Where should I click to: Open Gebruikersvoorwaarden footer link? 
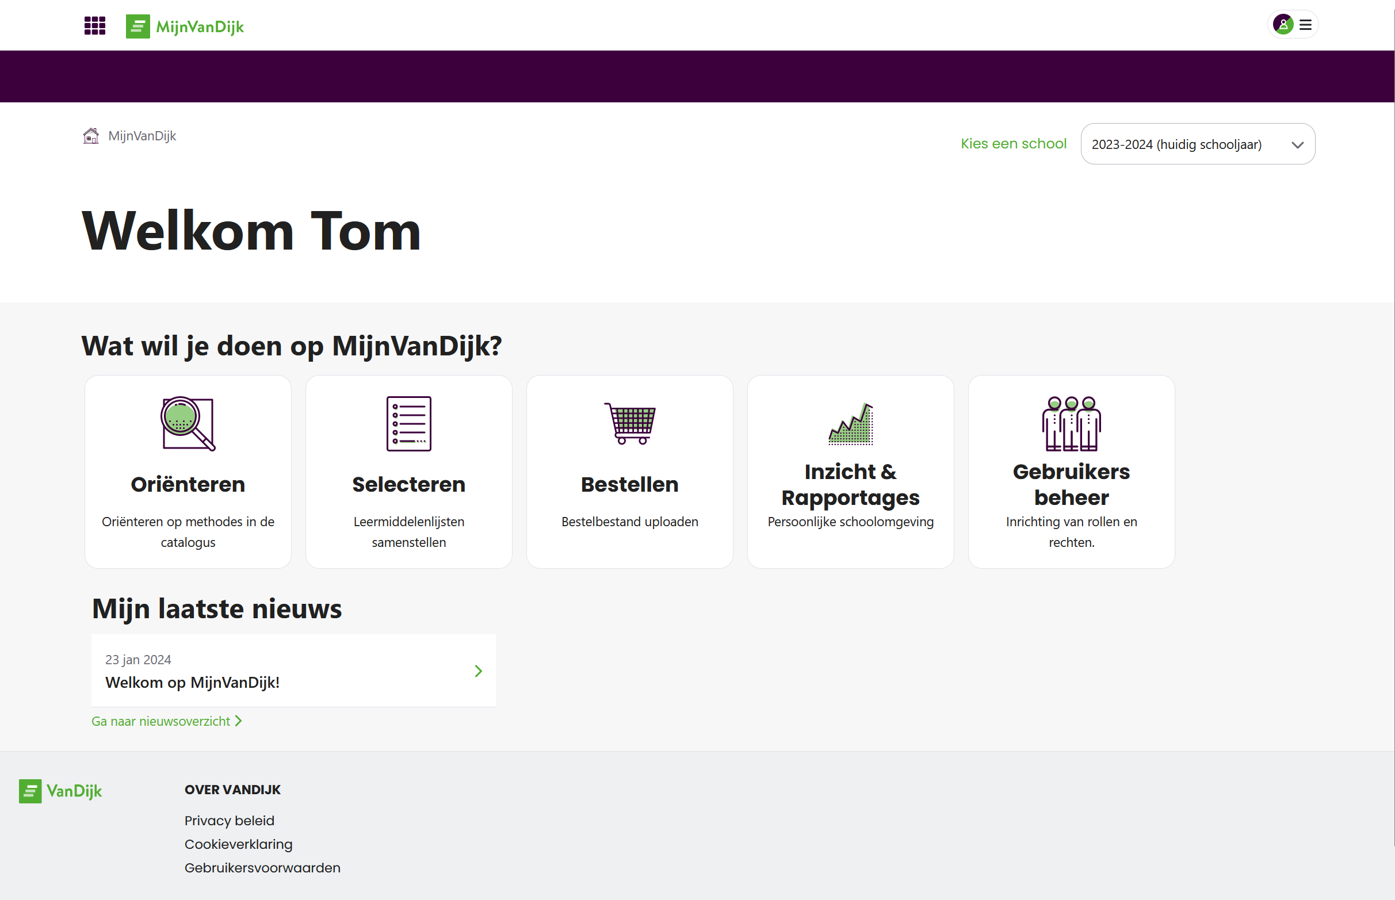click(262, 868)
